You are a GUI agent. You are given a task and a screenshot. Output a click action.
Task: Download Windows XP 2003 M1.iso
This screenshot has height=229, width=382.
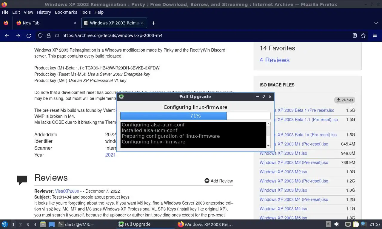283,153
